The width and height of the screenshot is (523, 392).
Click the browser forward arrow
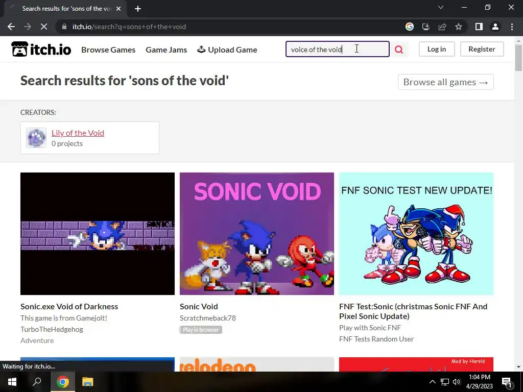pos(28,27)
